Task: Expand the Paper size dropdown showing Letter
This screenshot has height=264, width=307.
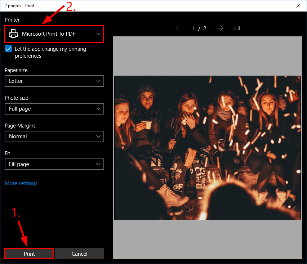Action: [54, 81]
